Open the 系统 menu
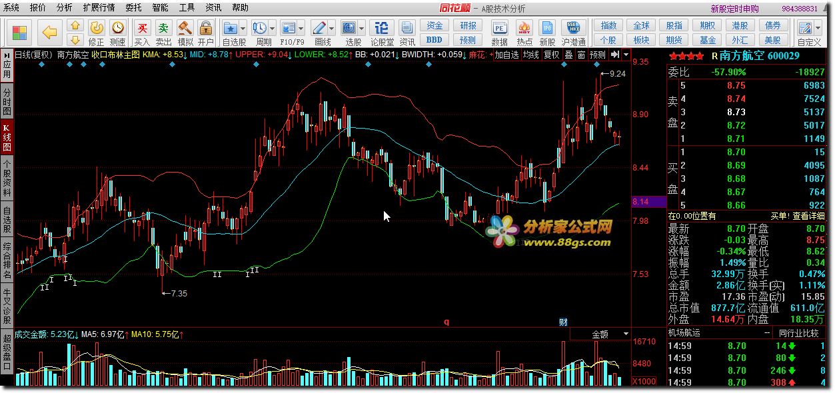 11,8
